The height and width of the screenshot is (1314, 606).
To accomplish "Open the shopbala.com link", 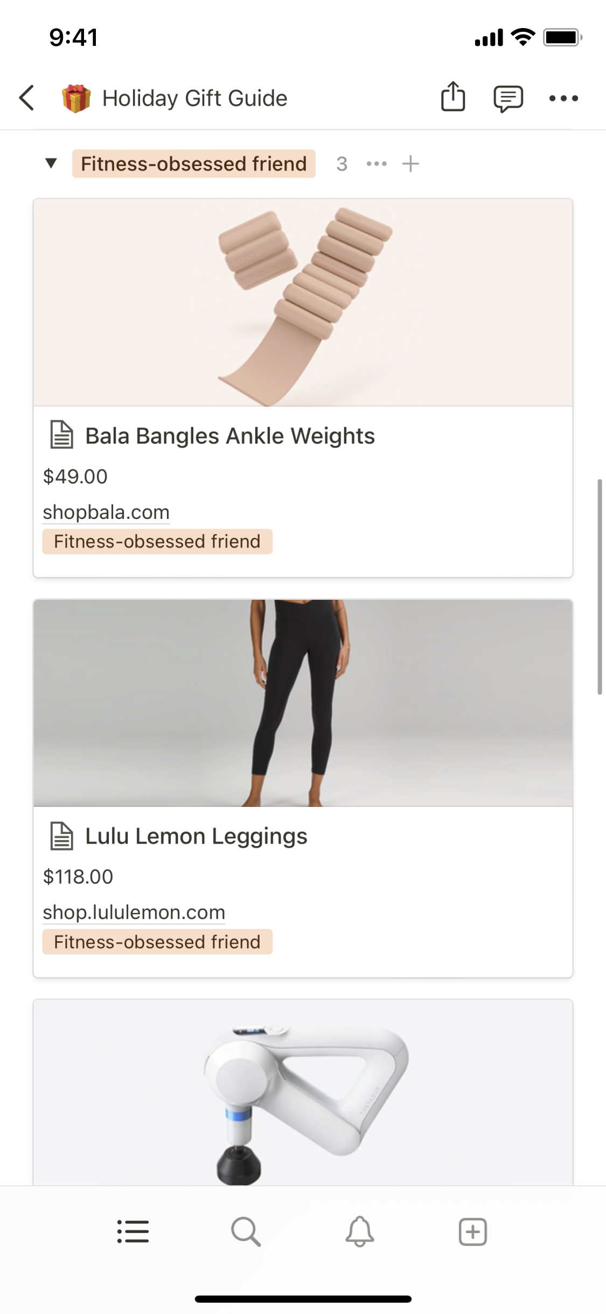I will (x=106, y=512).
